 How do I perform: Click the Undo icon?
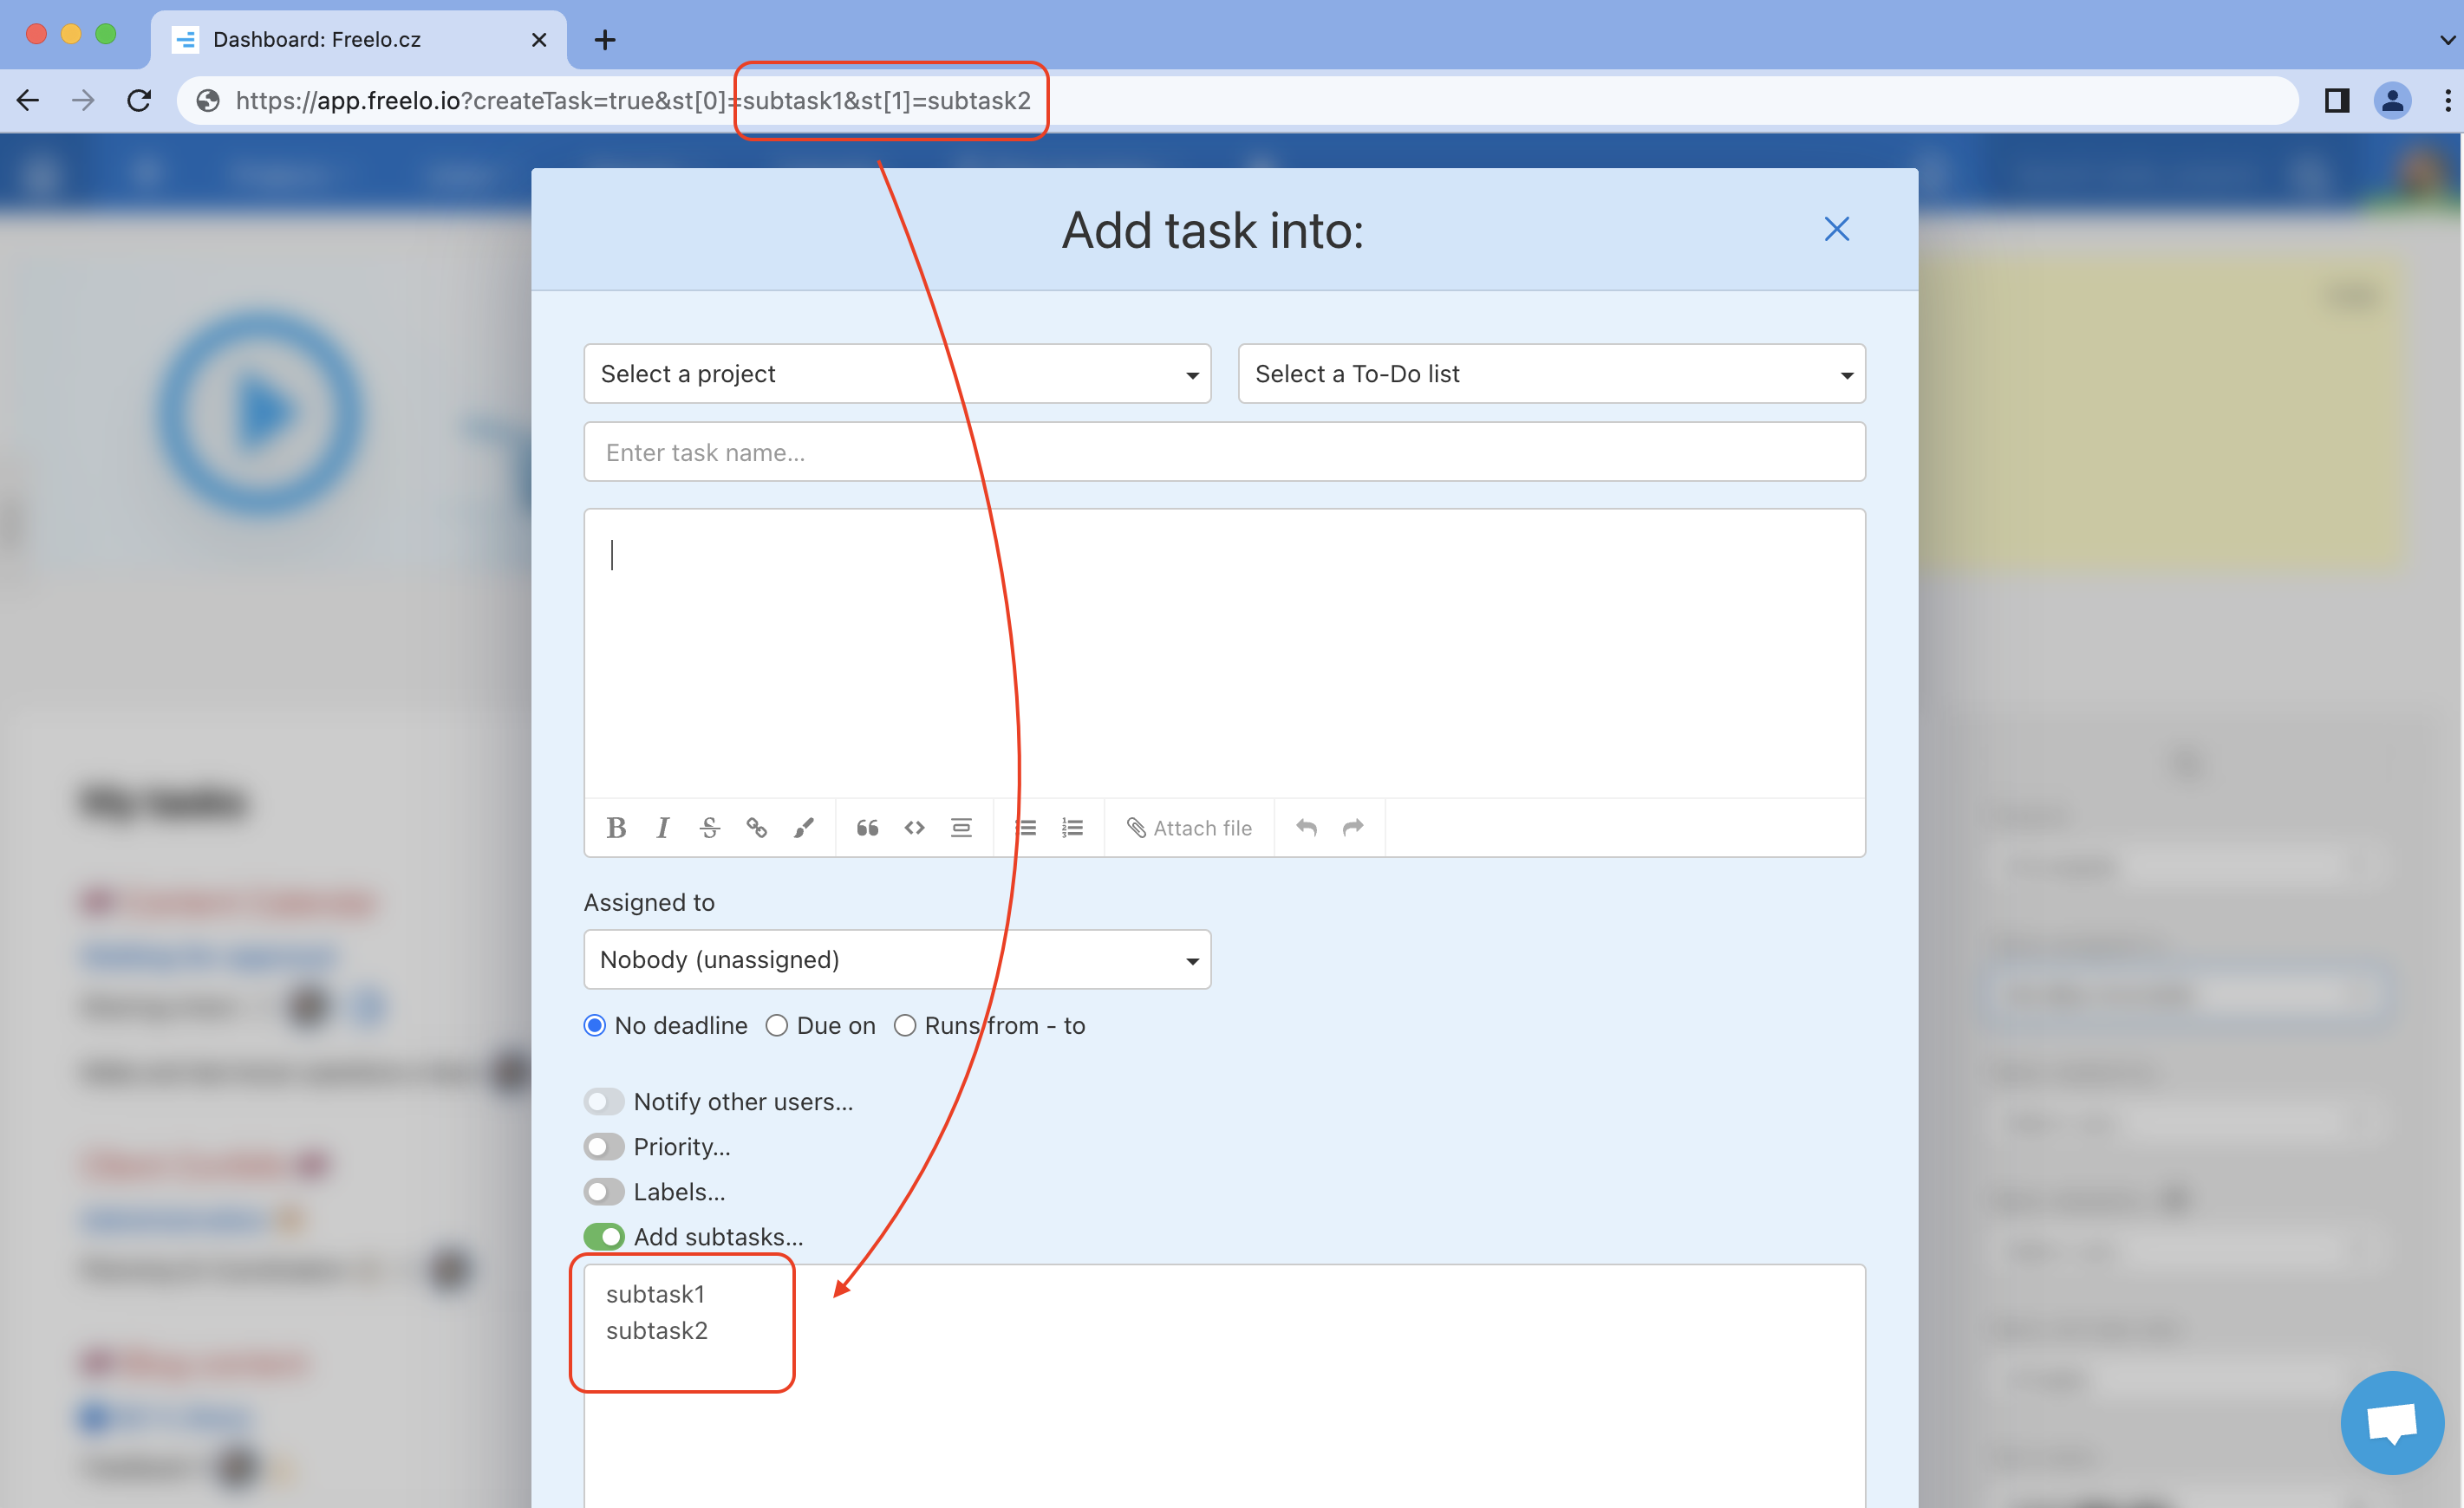[x=1304, y=825]
